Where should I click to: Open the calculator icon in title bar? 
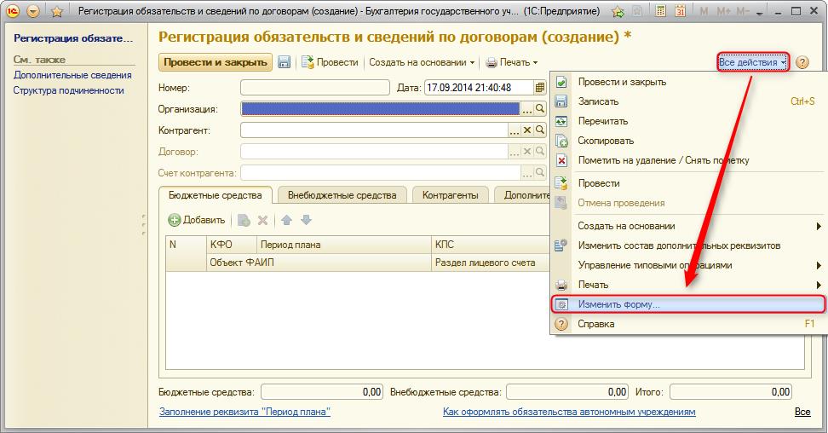coord(660,10)
